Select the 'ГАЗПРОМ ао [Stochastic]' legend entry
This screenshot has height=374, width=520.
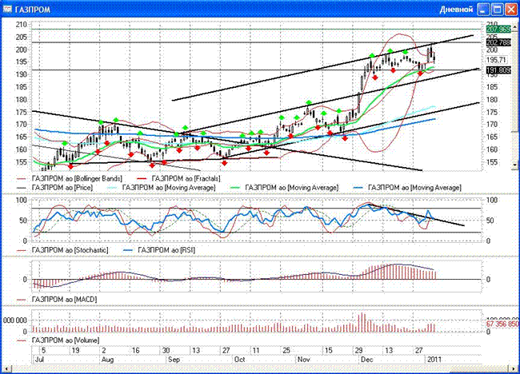point(62,250)
